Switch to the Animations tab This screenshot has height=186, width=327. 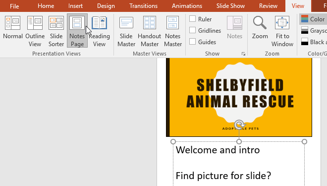pyautogui.click(x=187, y=6)
